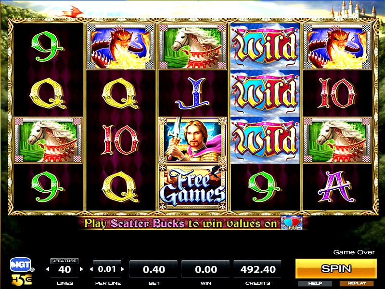Click the Free Games symbol on reel three
This screenshot has height=289, width=385.
click(x=193, y=187)
